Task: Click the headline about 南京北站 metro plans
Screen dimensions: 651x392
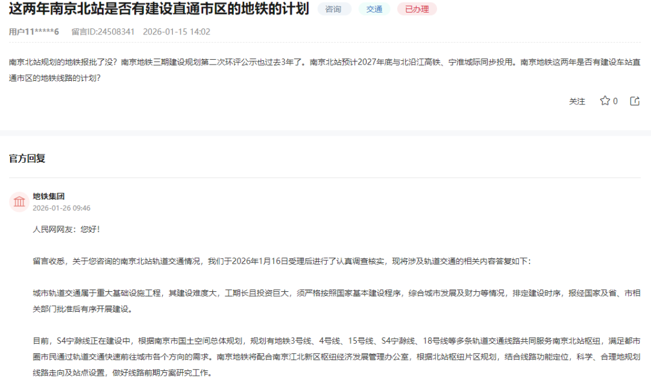Action: (x=159, y=9)
